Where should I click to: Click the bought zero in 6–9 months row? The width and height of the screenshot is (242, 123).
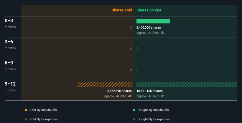tap(137, 70)
